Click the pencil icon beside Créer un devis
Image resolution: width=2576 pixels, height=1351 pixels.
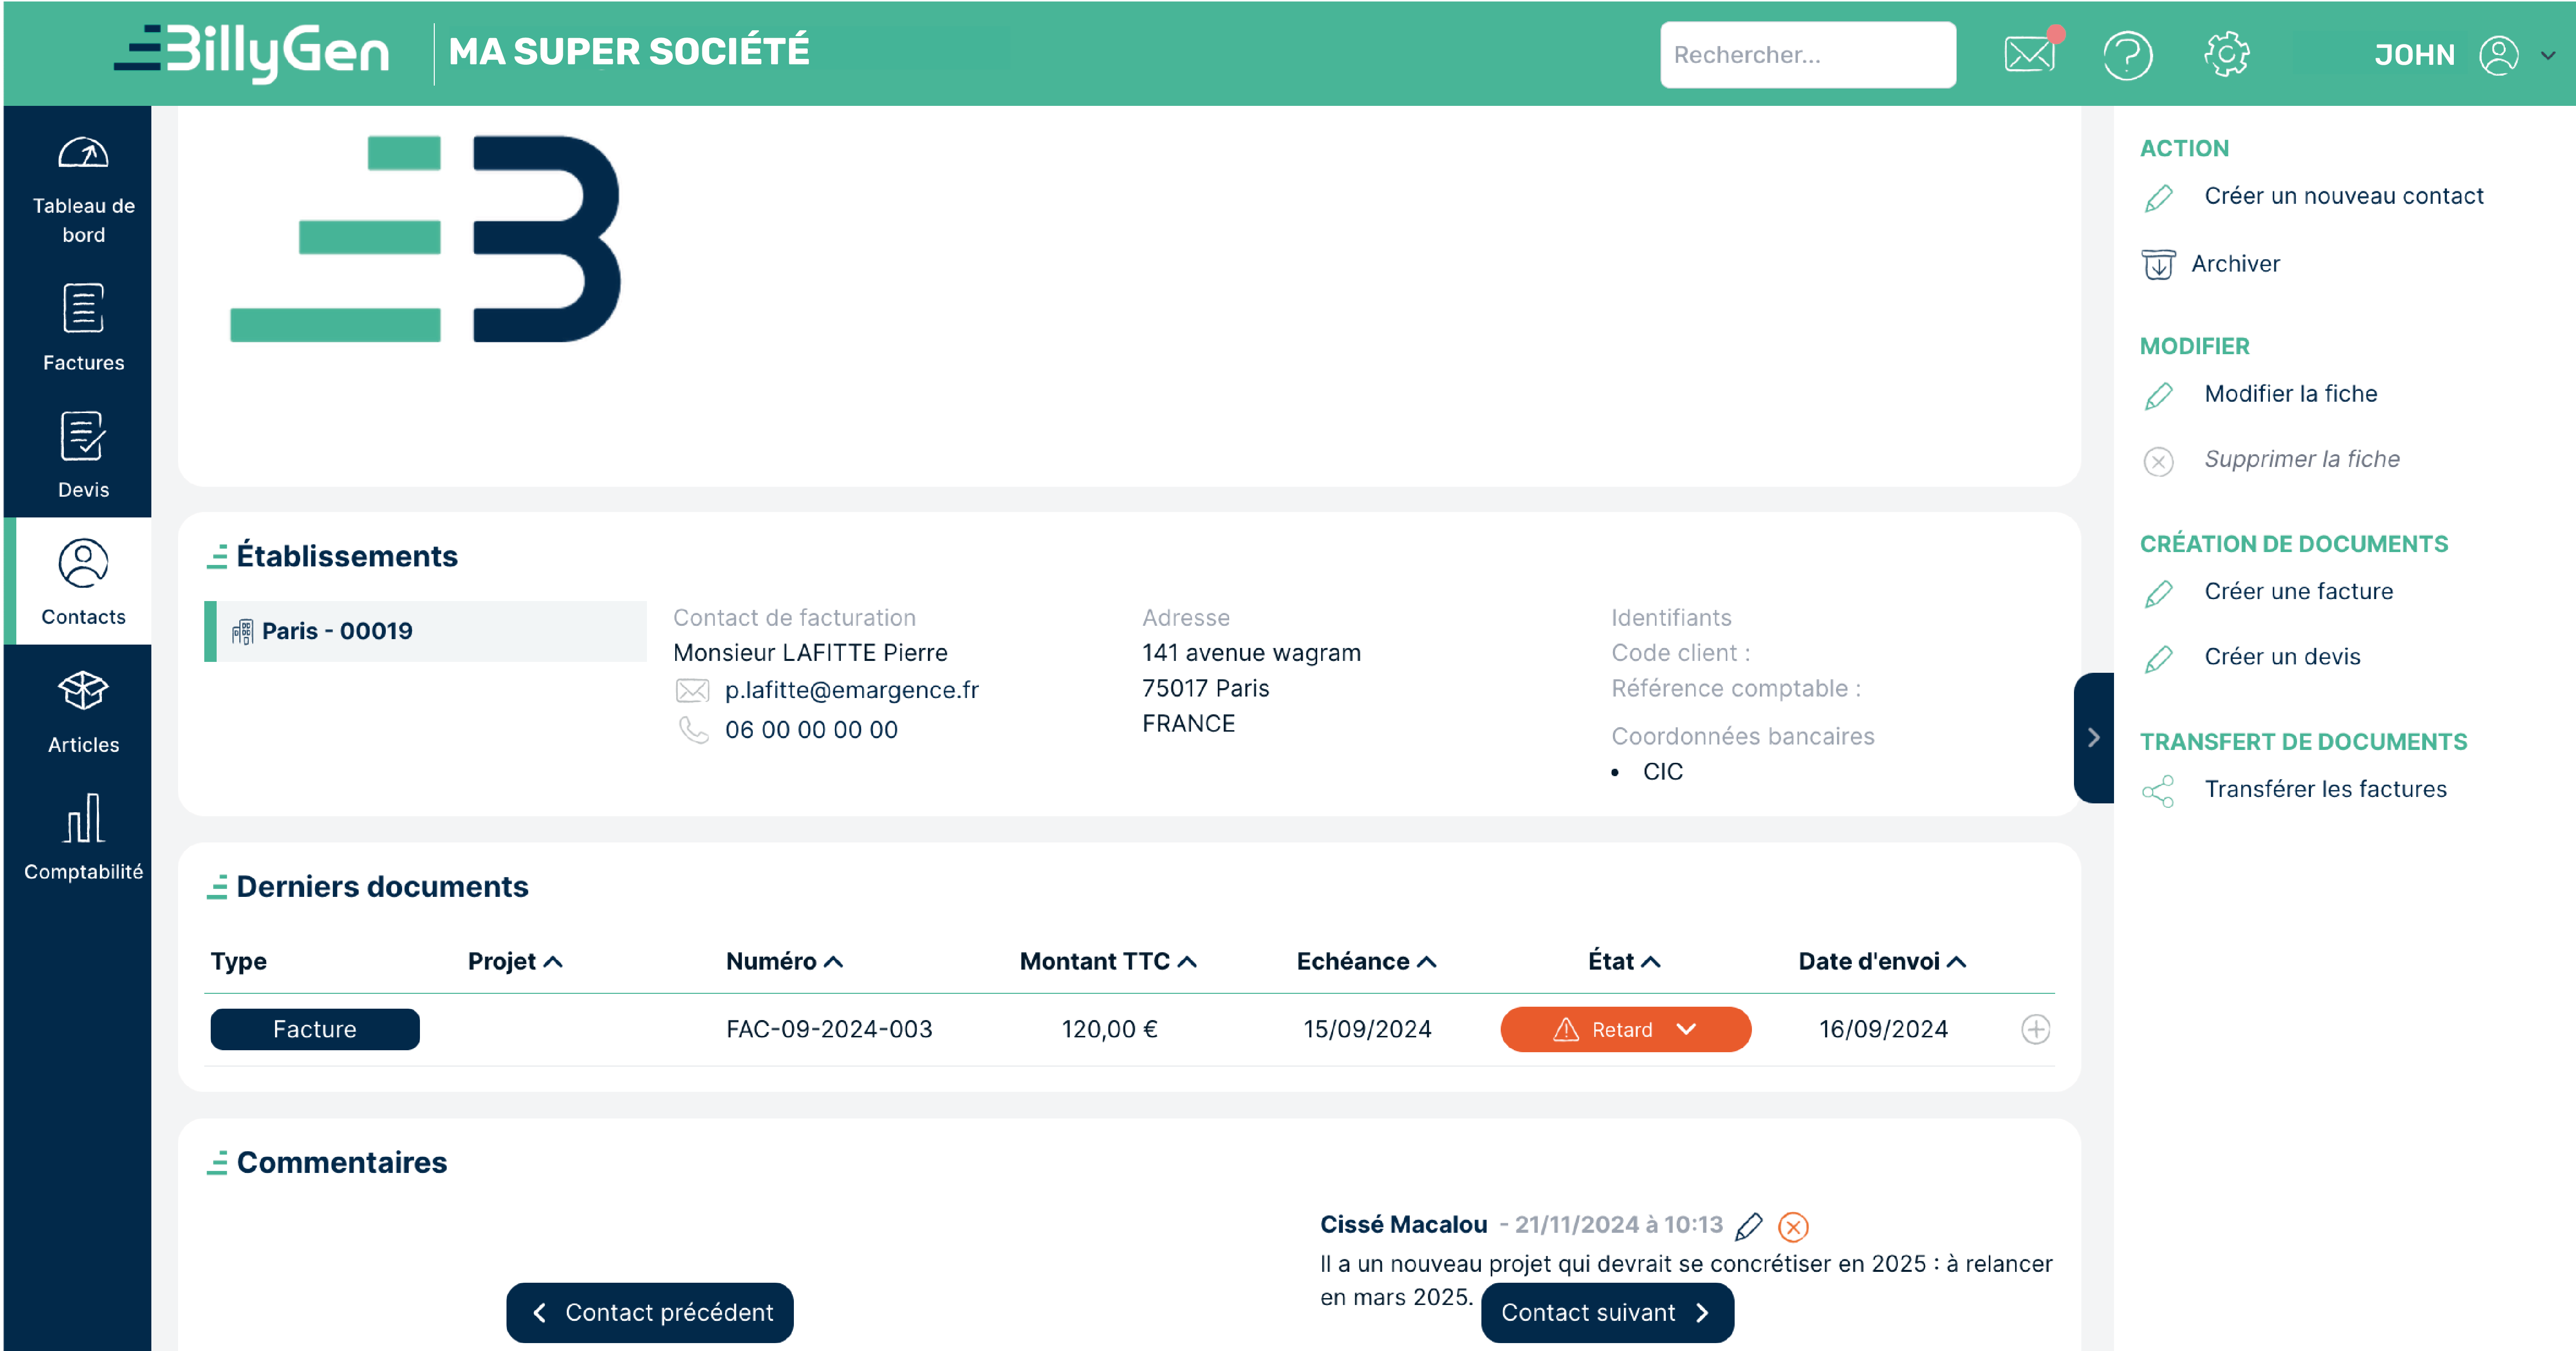click(2158, 659)
